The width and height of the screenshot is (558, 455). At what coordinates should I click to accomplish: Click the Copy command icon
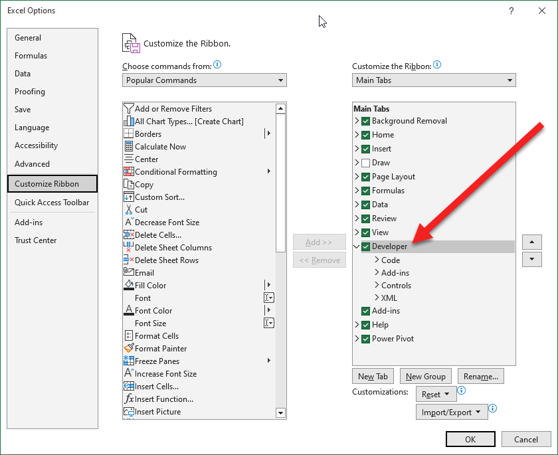[128, 184]
